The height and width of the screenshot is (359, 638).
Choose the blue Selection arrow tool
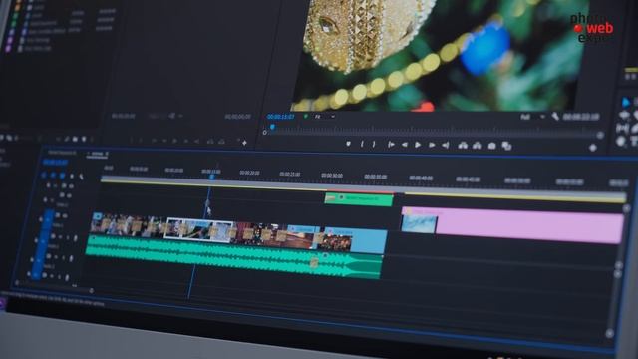point(627,102)
